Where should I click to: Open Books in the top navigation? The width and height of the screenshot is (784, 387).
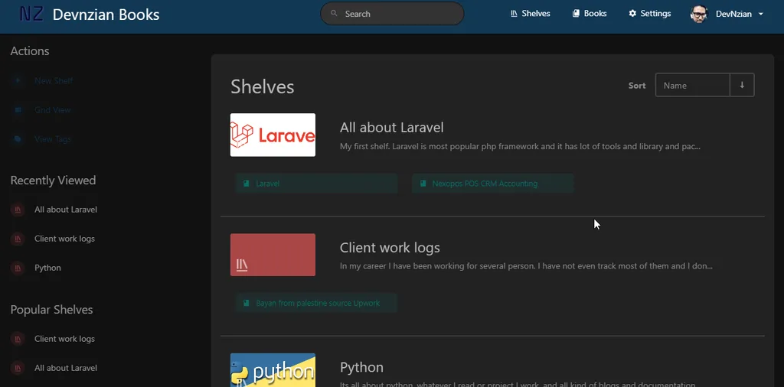[x=590, y=14]
